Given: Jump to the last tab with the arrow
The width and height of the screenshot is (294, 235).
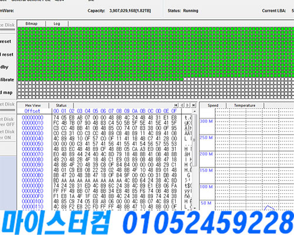Looking at the screenshot, I should tap(193, 105).
